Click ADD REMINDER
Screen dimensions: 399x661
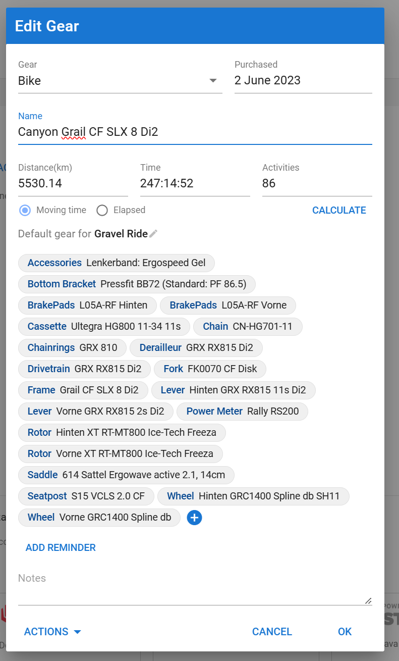pos(61,548)
